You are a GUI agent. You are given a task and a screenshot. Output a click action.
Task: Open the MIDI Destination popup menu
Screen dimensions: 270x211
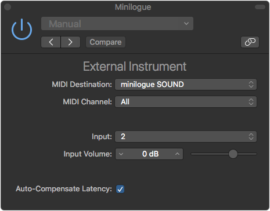[186, 85]
